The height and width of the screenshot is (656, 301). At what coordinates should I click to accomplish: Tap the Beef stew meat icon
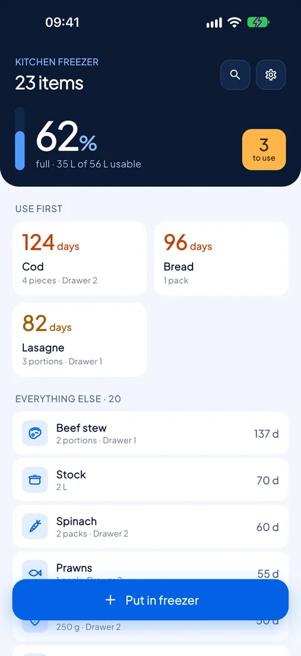click(x=35, y=433)
